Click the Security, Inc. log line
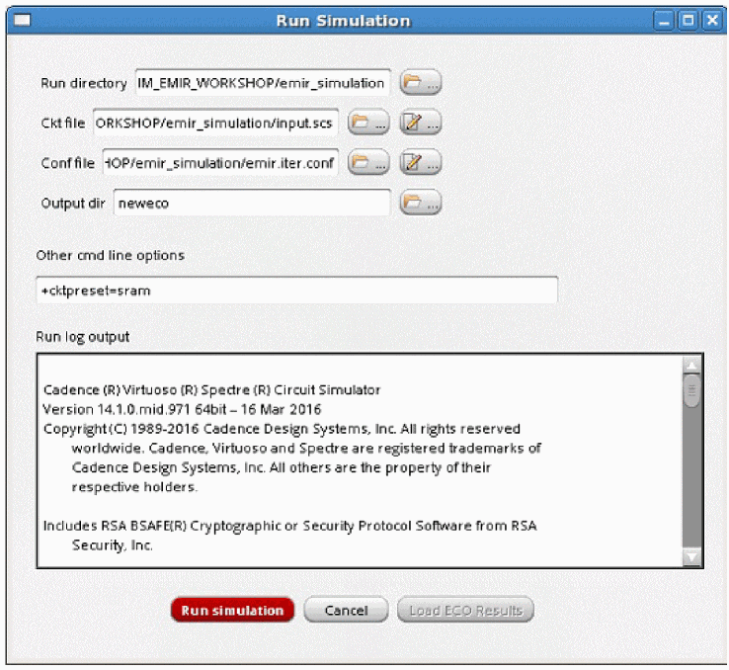 click(112, 544)
